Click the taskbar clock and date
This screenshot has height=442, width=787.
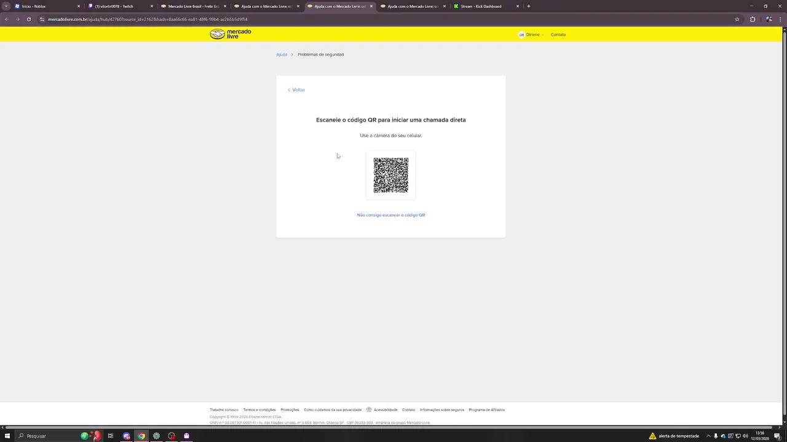click(x=760, y=436)
